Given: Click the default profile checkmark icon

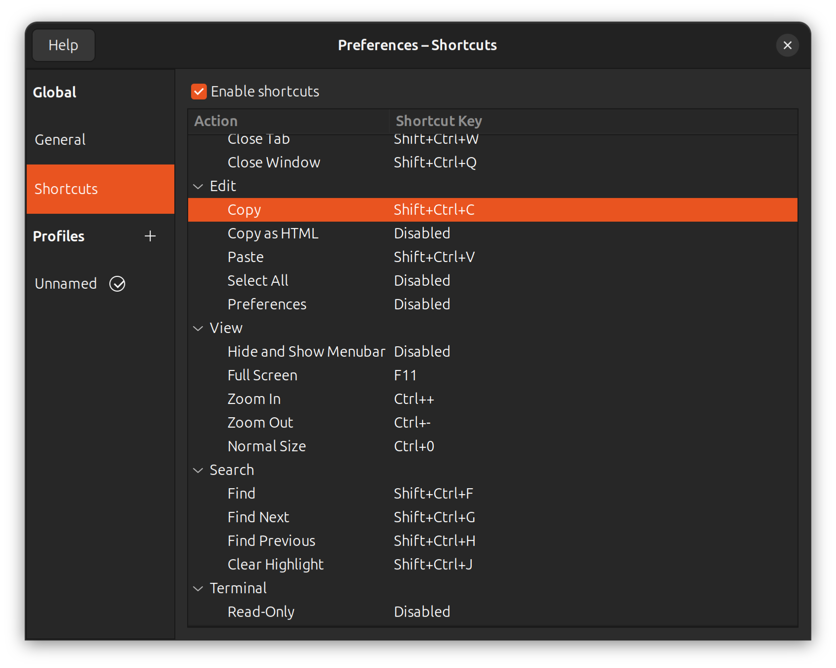Looking at the screenshot, I should pyautogui.click(x=117, y=284).
